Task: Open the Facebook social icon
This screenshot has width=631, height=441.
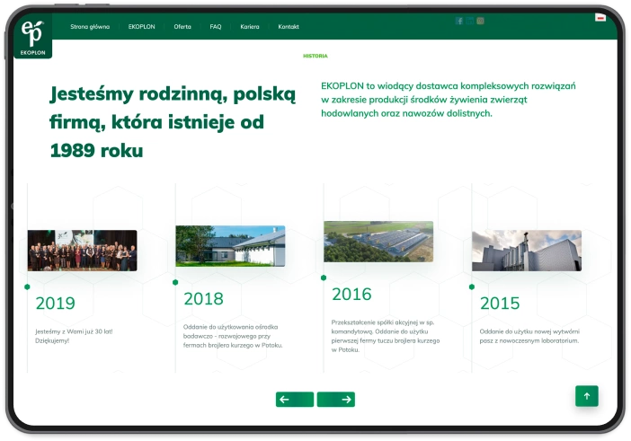Action: tap(458, 21)
